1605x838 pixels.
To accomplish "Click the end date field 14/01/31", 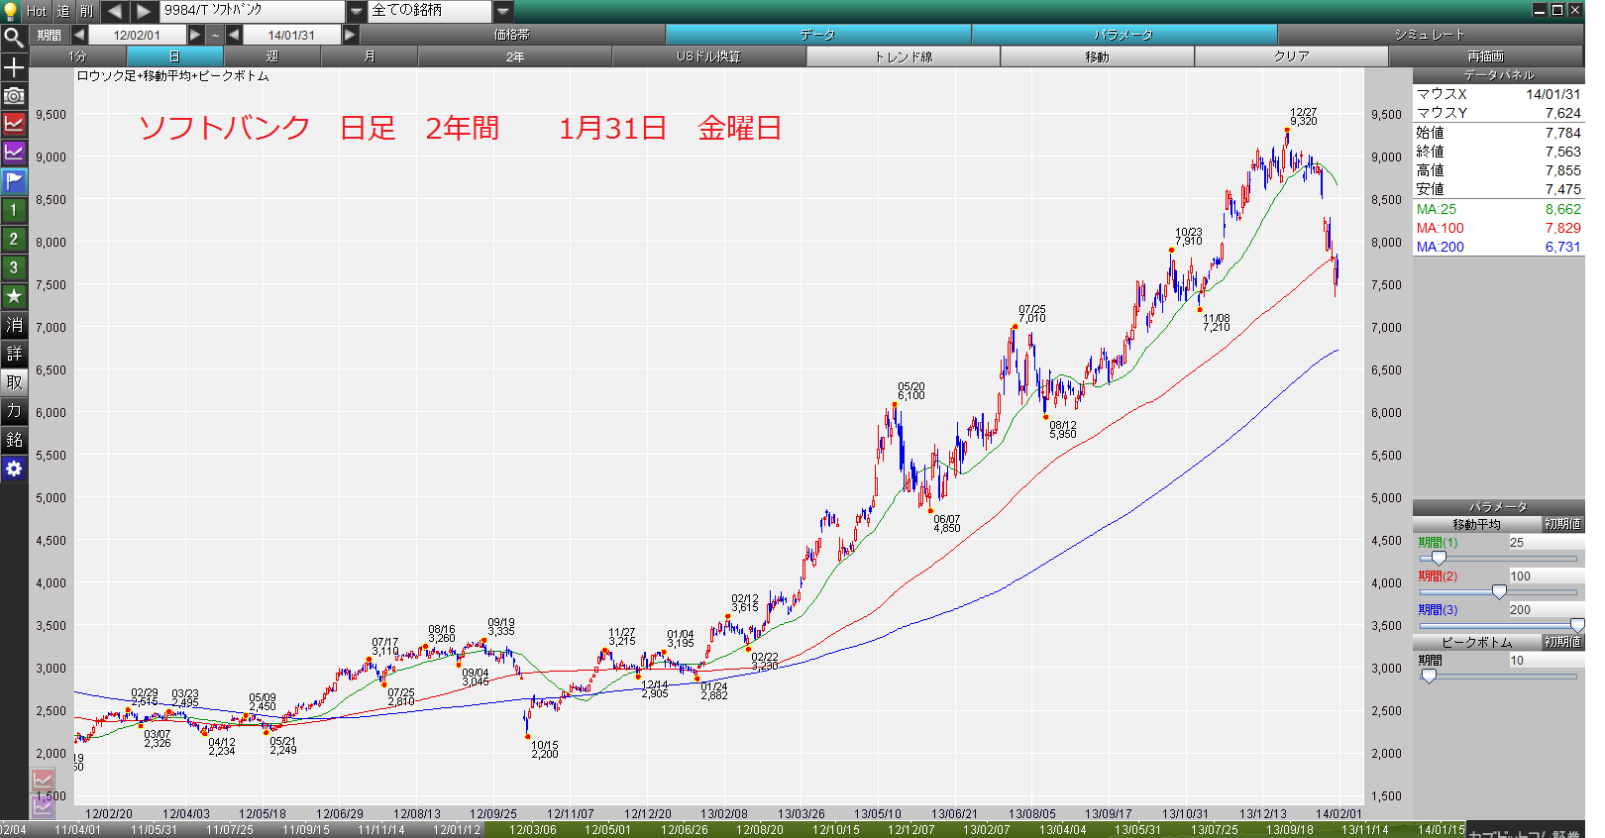I will click(x=291, y=35).
